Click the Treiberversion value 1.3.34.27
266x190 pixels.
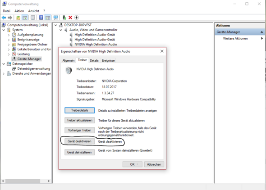pos(108,93)
